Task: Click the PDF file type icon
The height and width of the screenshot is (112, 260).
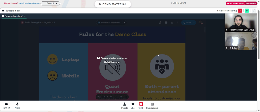Action: (x=22, y=23)
